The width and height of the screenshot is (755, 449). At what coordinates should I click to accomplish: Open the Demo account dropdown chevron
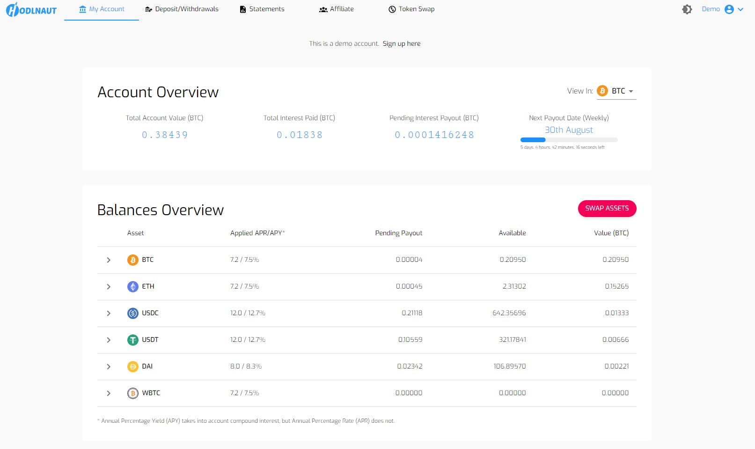click(740, 9)
